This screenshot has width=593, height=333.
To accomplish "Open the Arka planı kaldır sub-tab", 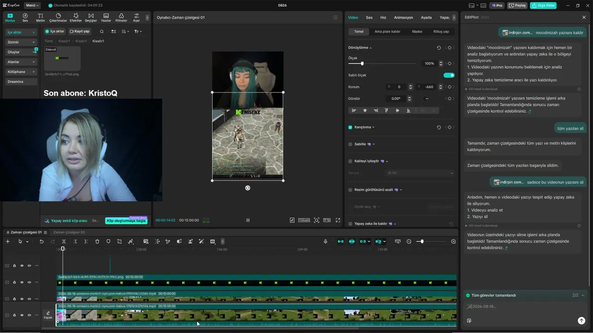I will [387, 31].
